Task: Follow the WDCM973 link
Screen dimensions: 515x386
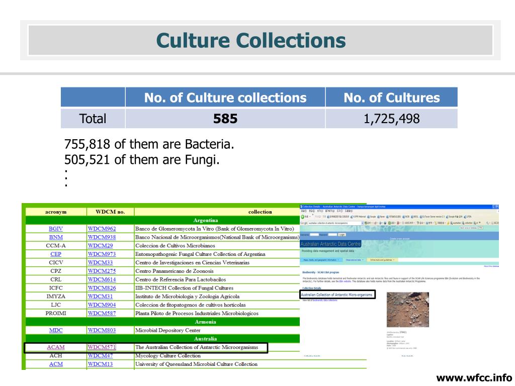Action: click(x=102, y=254)
